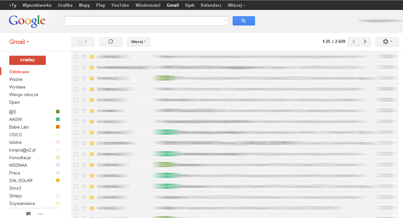
Task: Open the search options arrow in search box
Action: 224,21
